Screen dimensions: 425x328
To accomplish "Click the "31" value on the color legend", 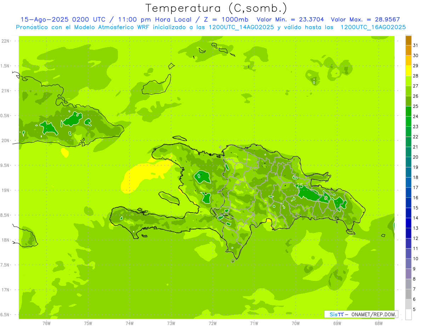I will [x=416, y=45].
